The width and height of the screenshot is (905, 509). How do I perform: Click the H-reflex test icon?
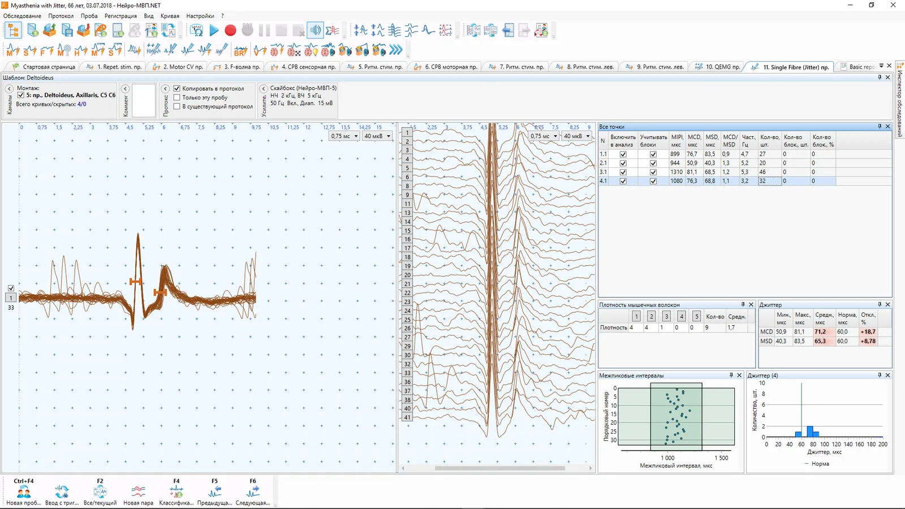click(x=80, y=50)
